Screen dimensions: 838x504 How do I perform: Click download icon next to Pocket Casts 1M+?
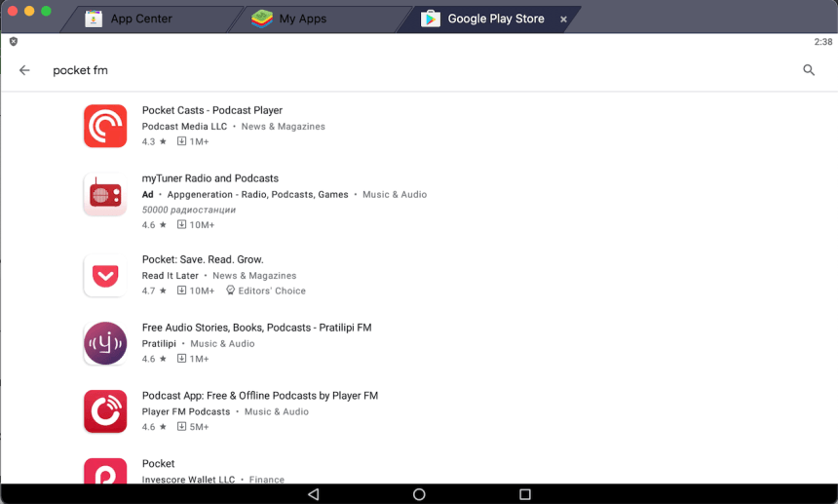pos(181,141)
